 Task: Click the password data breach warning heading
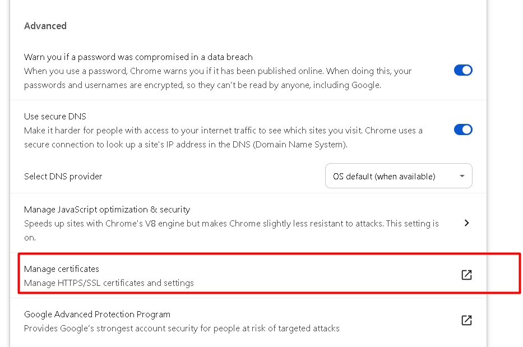138,57
